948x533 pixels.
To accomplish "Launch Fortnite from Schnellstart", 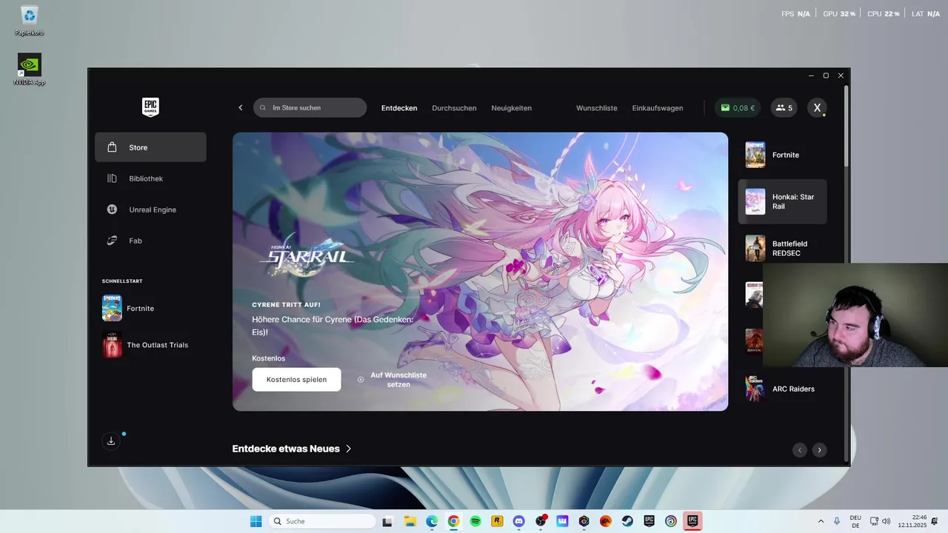I will pos(150,308).
